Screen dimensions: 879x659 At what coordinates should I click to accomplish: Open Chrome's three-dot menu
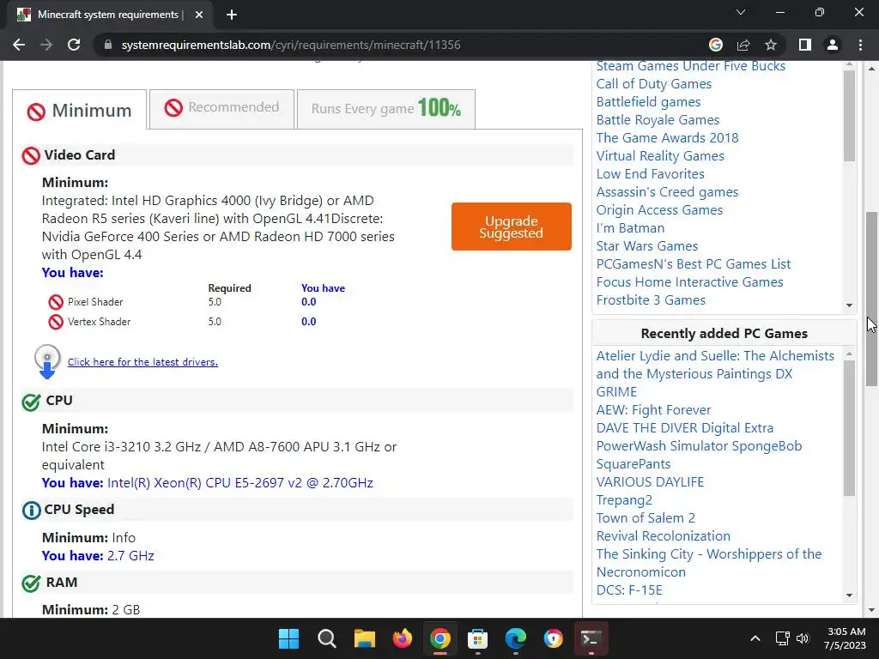click(x=860, y=45)
